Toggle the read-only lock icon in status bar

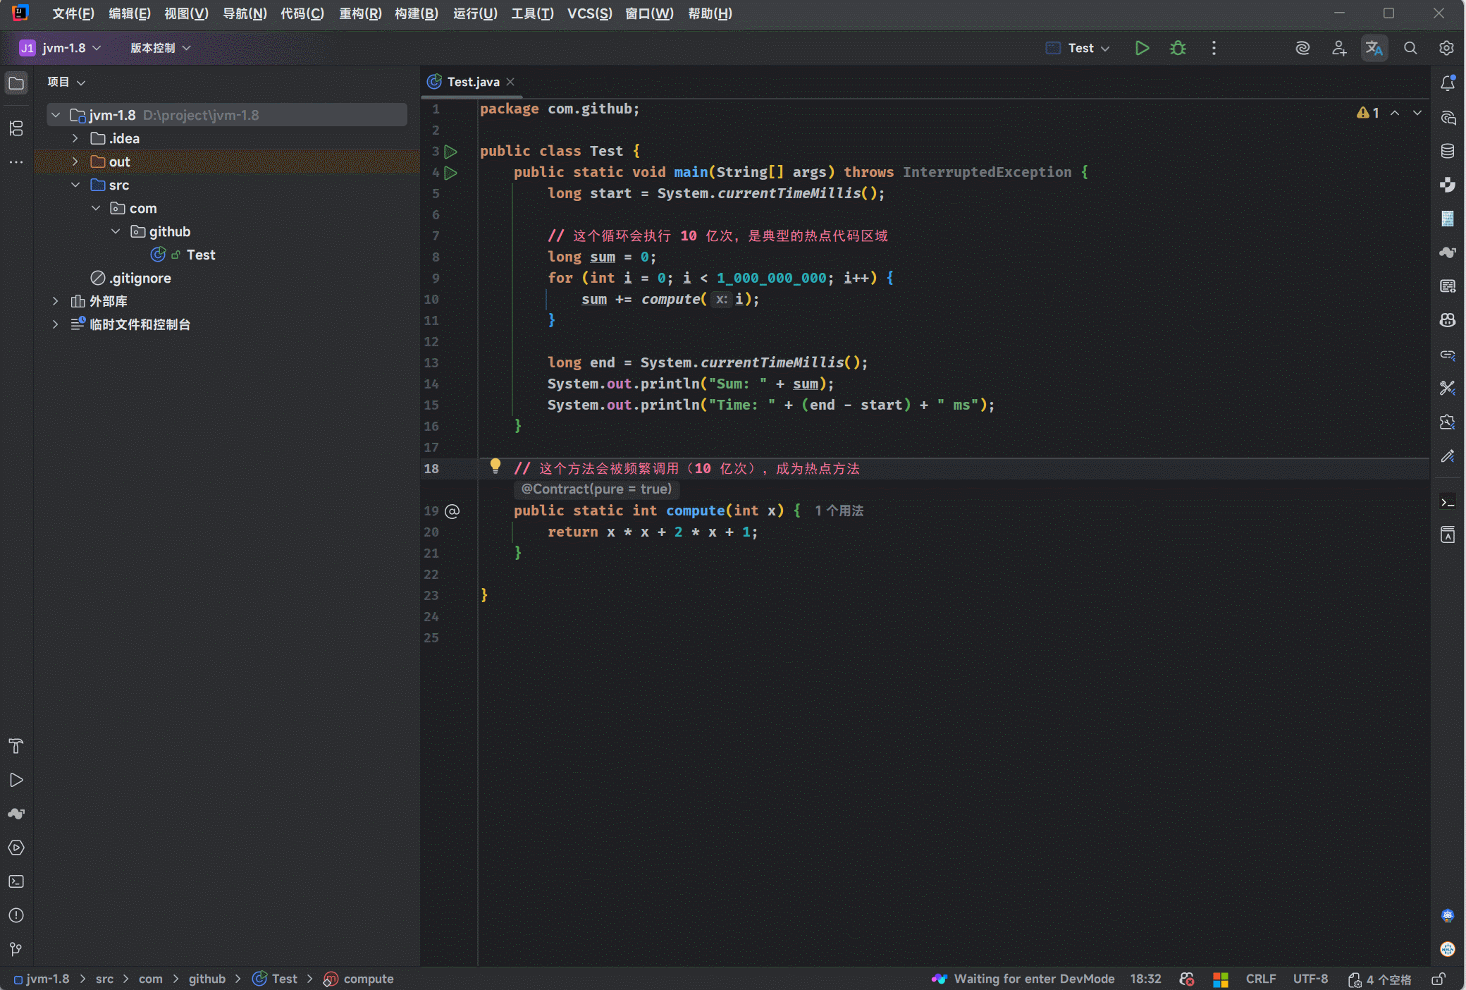pos(1439,979)
